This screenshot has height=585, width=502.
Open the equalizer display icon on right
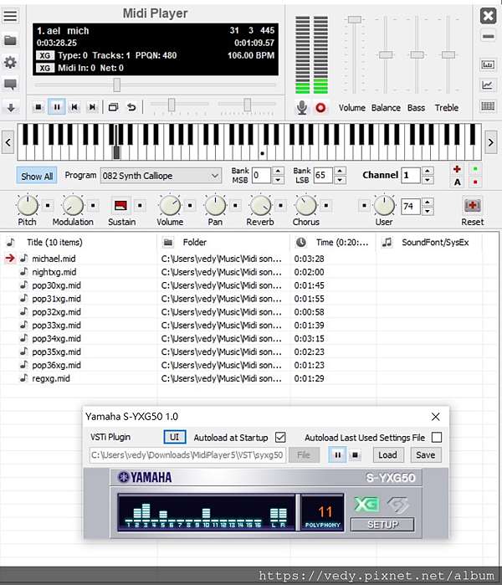(x=488, y=64)
